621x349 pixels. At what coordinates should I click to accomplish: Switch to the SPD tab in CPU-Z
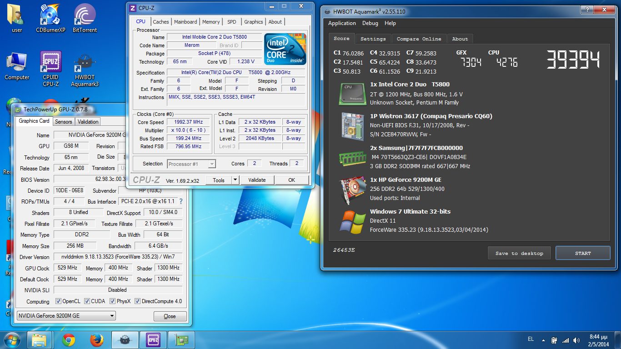click(232, 22)
